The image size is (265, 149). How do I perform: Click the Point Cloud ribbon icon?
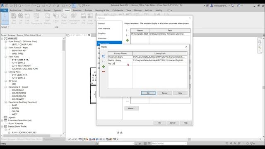click(64, 19)
